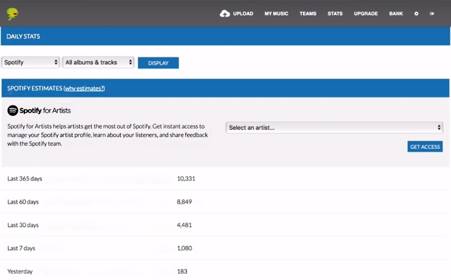Open the settings gear icon
The height and width of the screenshot is (280, 451).
(416, 14)
